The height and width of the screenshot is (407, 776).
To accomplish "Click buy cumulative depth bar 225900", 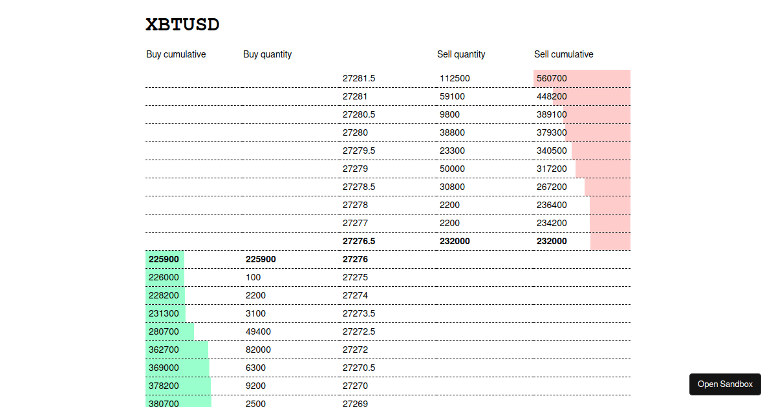I will click(164, 259).
